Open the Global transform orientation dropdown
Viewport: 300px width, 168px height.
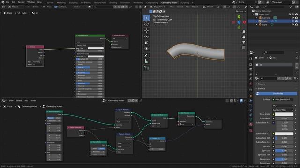pyautogui.click(x=209, y=7)
